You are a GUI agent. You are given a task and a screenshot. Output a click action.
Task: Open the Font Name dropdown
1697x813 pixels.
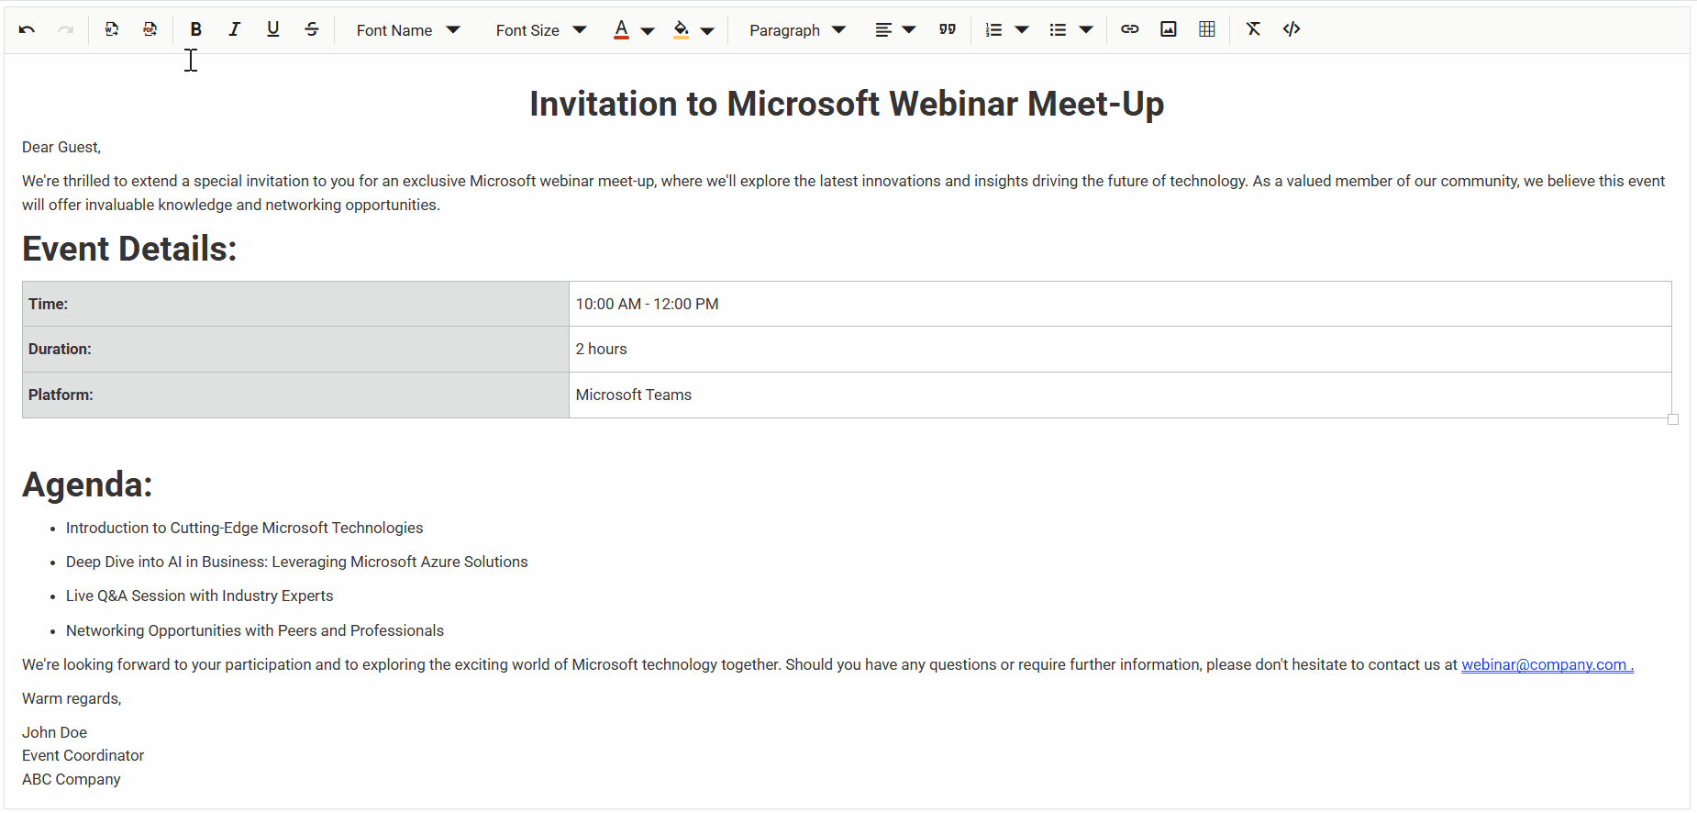pyautogui.click(x=408, y=30)
